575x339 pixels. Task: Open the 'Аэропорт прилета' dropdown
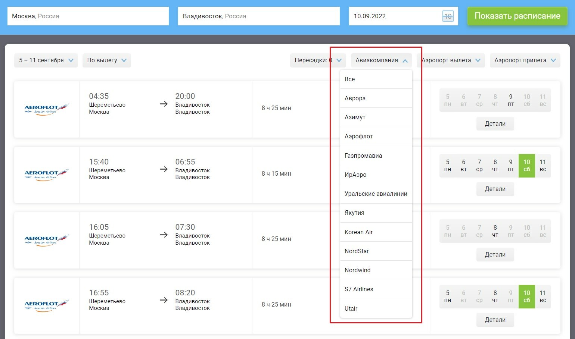pos(525,60)
